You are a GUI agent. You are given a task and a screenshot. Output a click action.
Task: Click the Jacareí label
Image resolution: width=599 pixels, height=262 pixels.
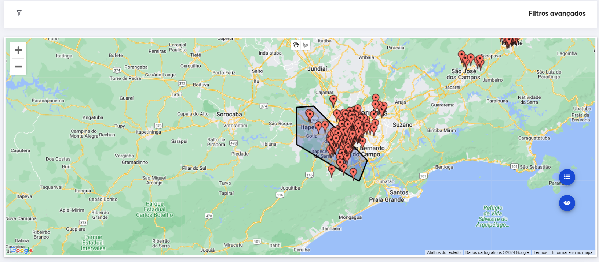(452, 87)
